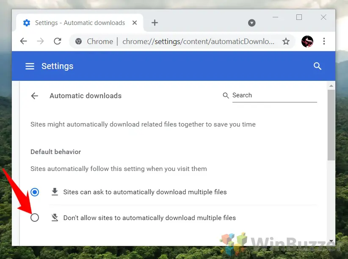348x259 pixels.
Task: Click the Search field in Automatic downloads
Action: [x=273, y=96]
